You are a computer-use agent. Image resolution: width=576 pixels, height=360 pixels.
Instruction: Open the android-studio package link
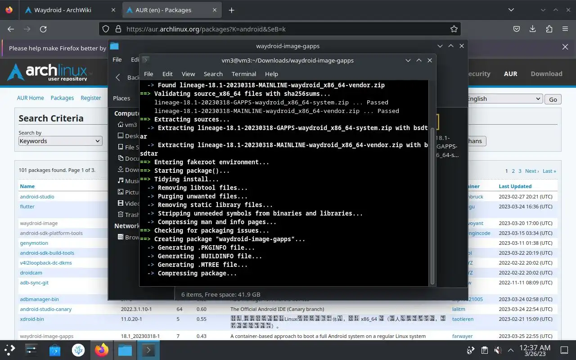point(37,197)
